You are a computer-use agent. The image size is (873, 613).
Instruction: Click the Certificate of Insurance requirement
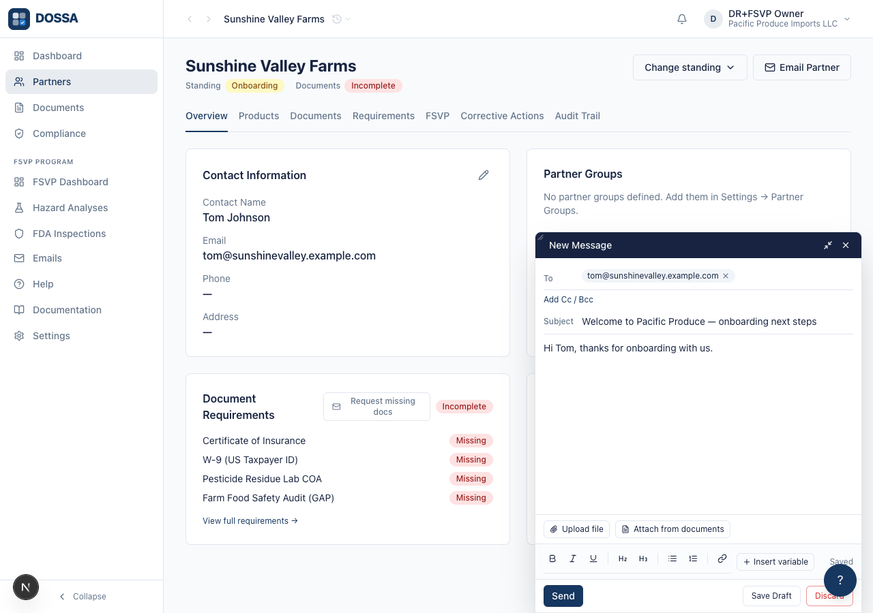347,441
